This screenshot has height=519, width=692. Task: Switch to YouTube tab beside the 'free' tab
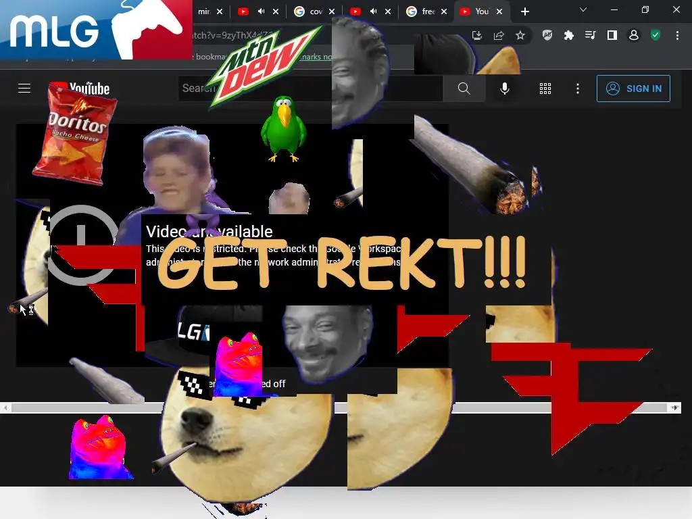click(x=355, y=11)
